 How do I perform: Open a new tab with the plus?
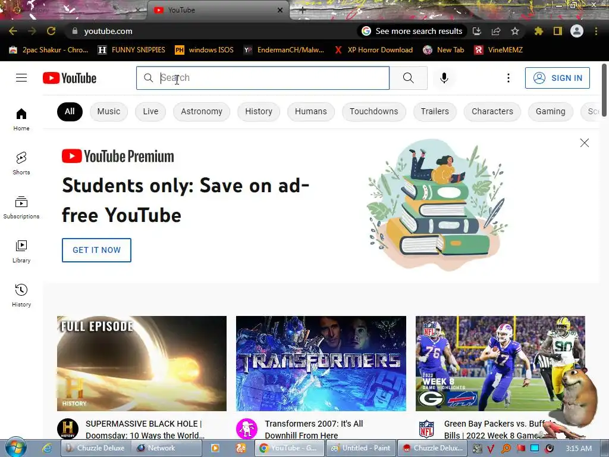click(303, 11)
